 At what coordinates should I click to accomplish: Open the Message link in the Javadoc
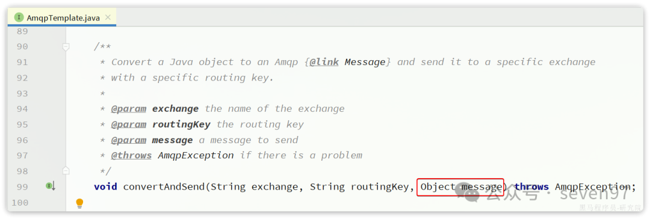point(365,62)
